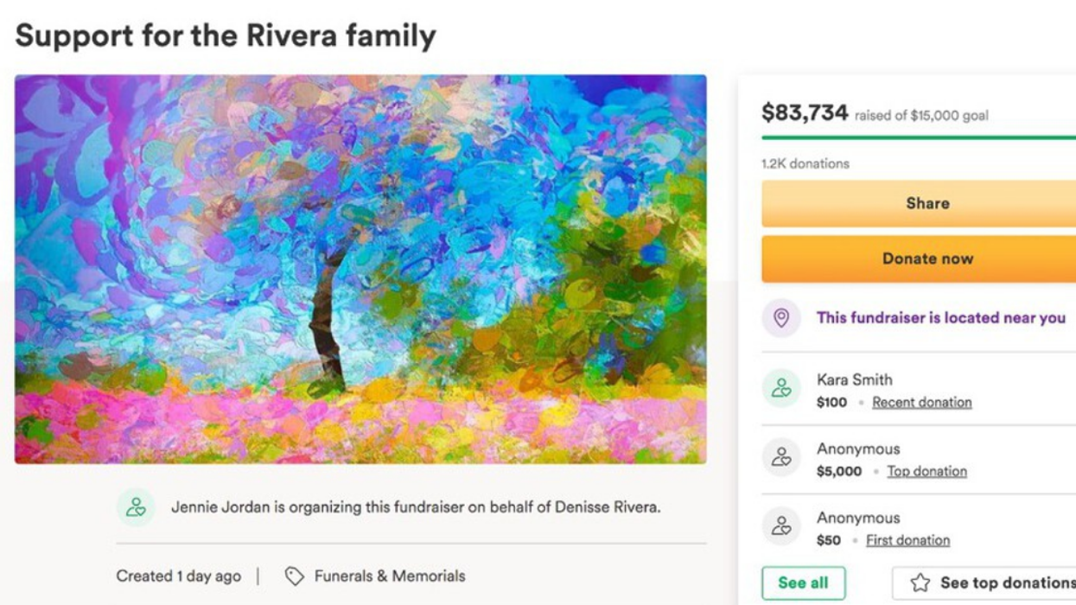
Task: Click the Kara Smith recent donor person icon
Action: point(780,389)
